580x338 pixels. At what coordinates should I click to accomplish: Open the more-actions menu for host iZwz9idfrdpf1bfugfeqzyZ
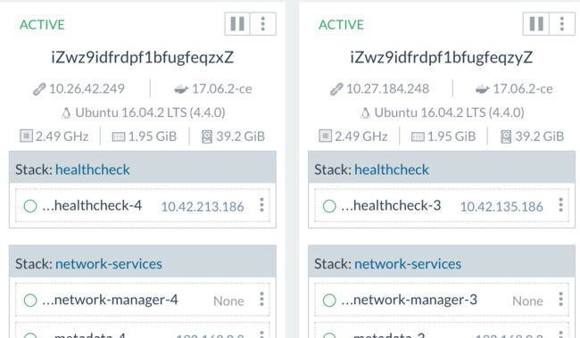tap(562, 24)
